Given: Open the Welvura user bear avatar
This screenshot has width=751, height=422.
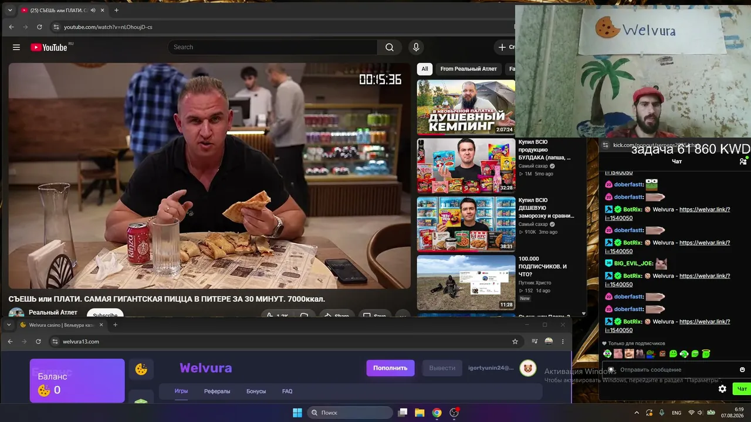Looking at the screenshot, I should coord(528,368).
